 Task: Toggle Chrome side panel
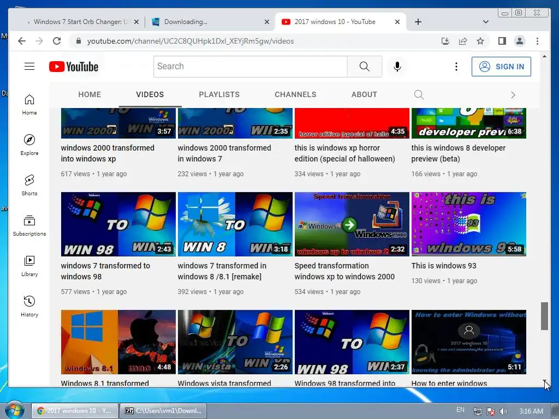point(502,41)
